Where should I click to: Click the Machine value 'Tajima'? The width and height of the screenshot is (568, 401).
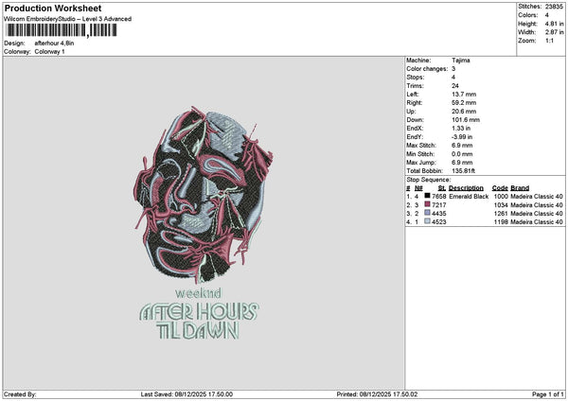click(x=461, y=61)
